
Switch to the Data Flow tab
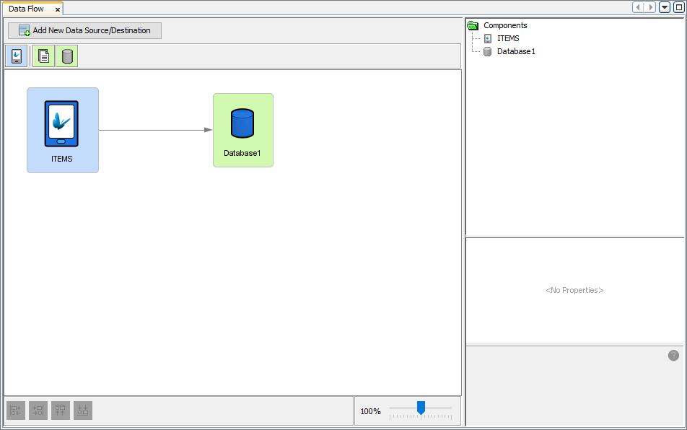point(26,9)
